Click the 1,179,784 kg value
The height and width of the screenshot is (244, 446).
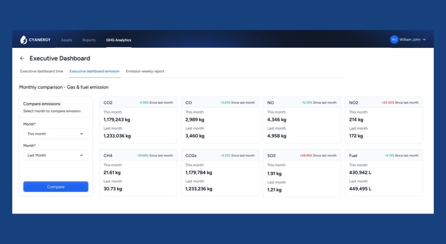(x=199, y=172)
